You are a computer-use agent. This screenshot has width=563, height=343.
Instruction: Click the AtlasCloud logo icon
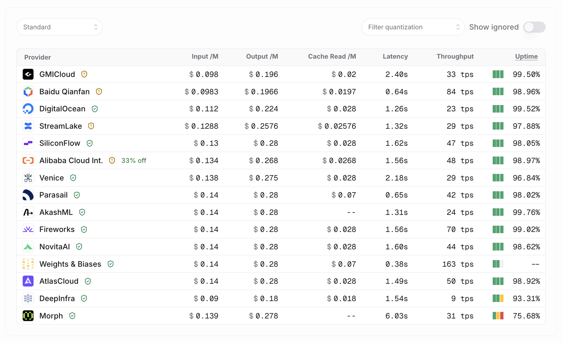[x=28, y=281]
